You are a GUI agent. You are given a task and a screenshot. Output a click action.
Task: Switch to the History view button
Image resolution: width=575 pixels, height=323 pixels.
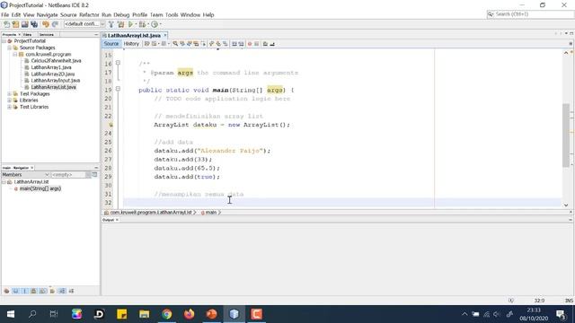point(131,44)
